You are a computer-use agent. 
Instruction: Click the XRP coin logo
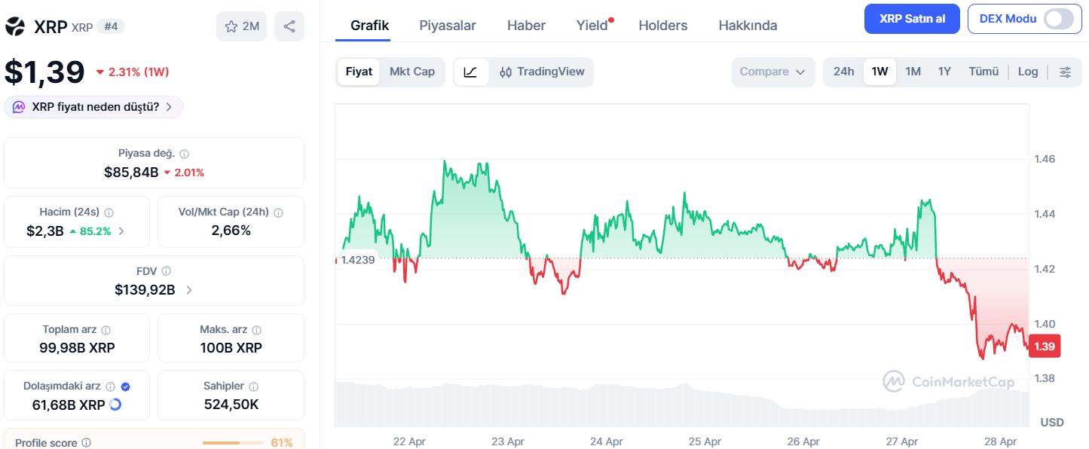(14, 26)
